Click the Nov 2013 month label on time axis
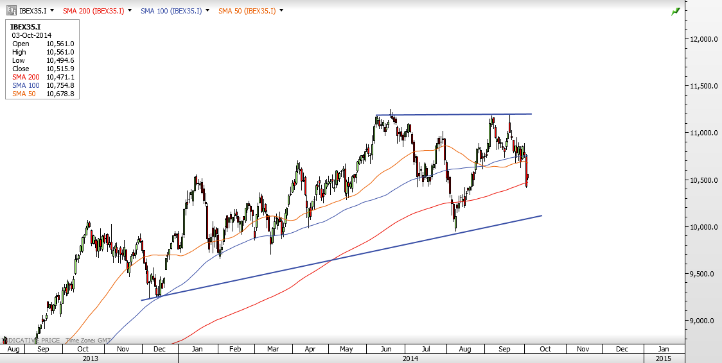 (123, 350)
